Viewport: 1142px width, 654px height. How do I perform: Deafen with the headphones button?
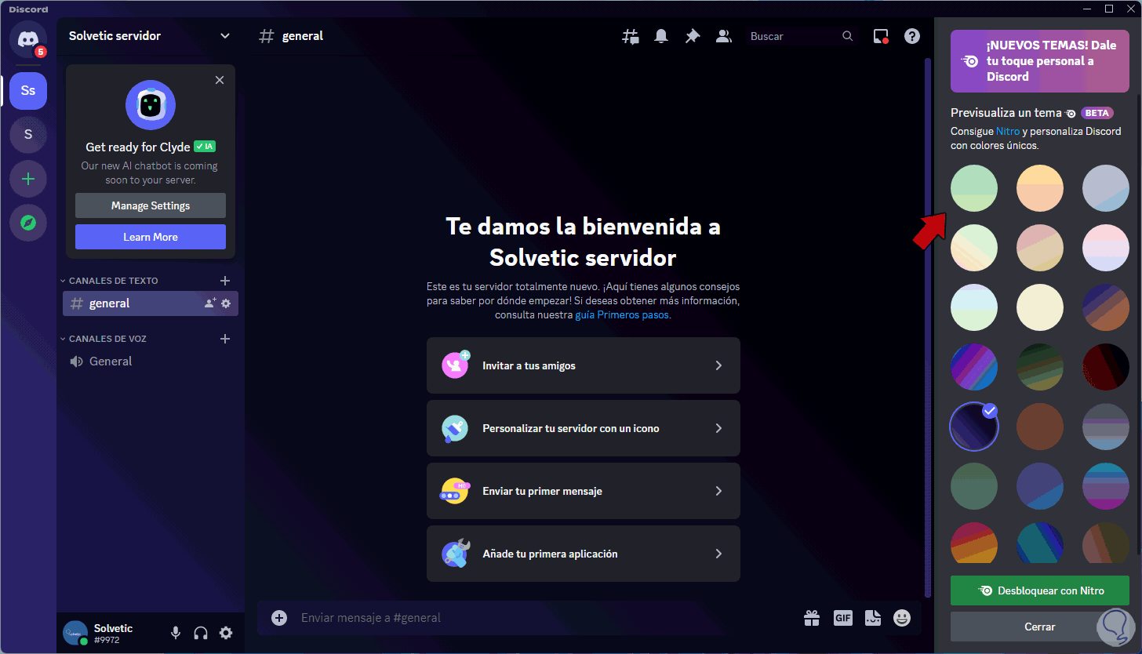pyautogui.click(x=201, y=633)
